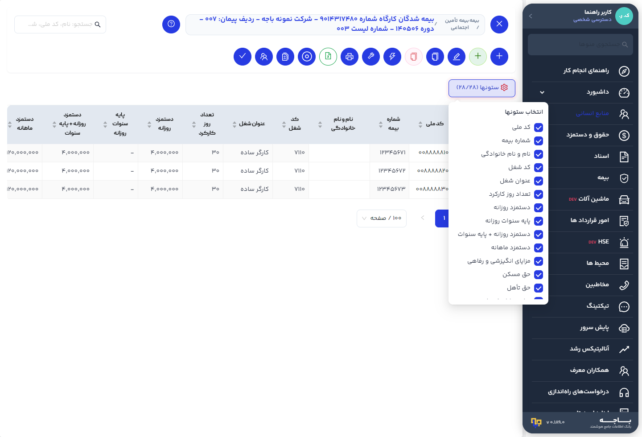Click the blue plus add button in toolbar
Image resolution: width=642 pixels, height=437 pixels.
(x=499, y=56)
